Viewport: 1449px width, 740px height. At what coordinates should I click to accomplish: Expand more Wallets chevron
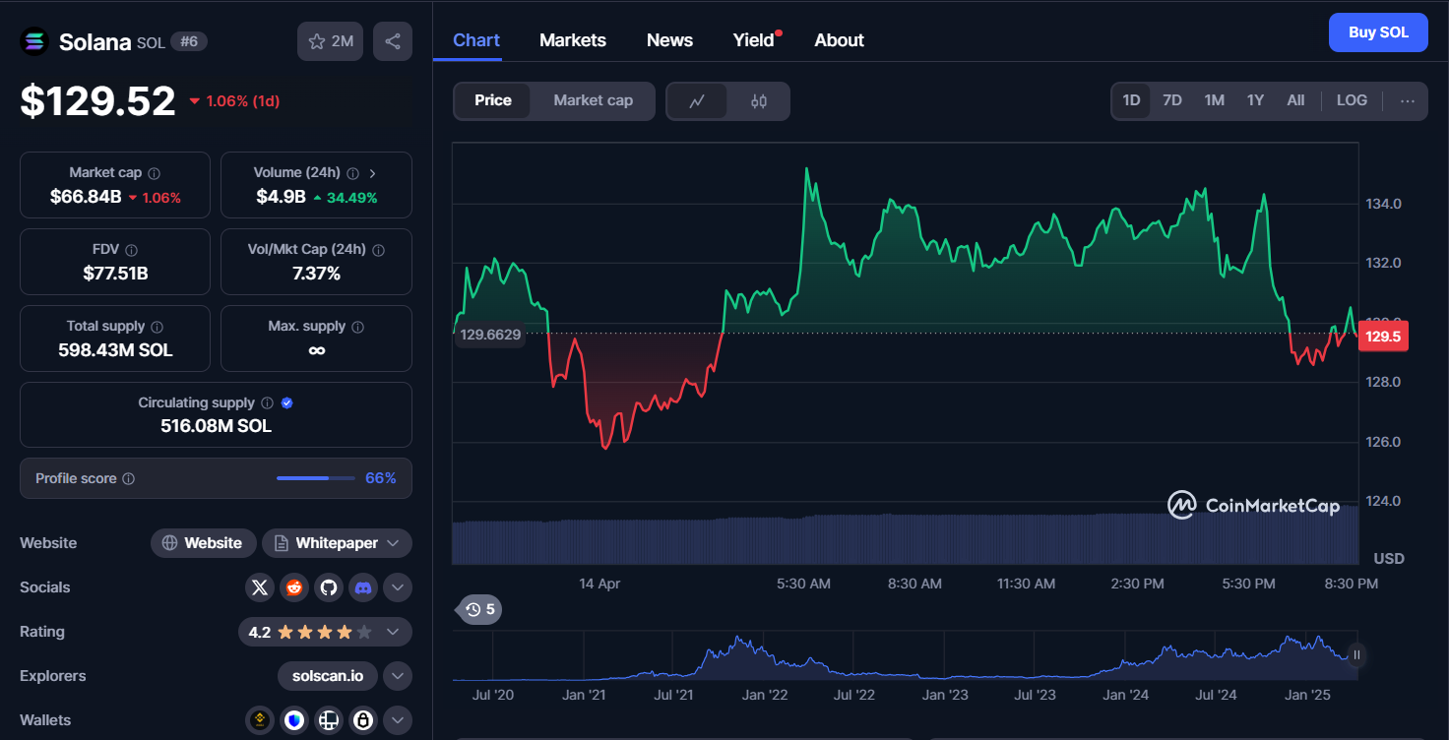(397, 720)
